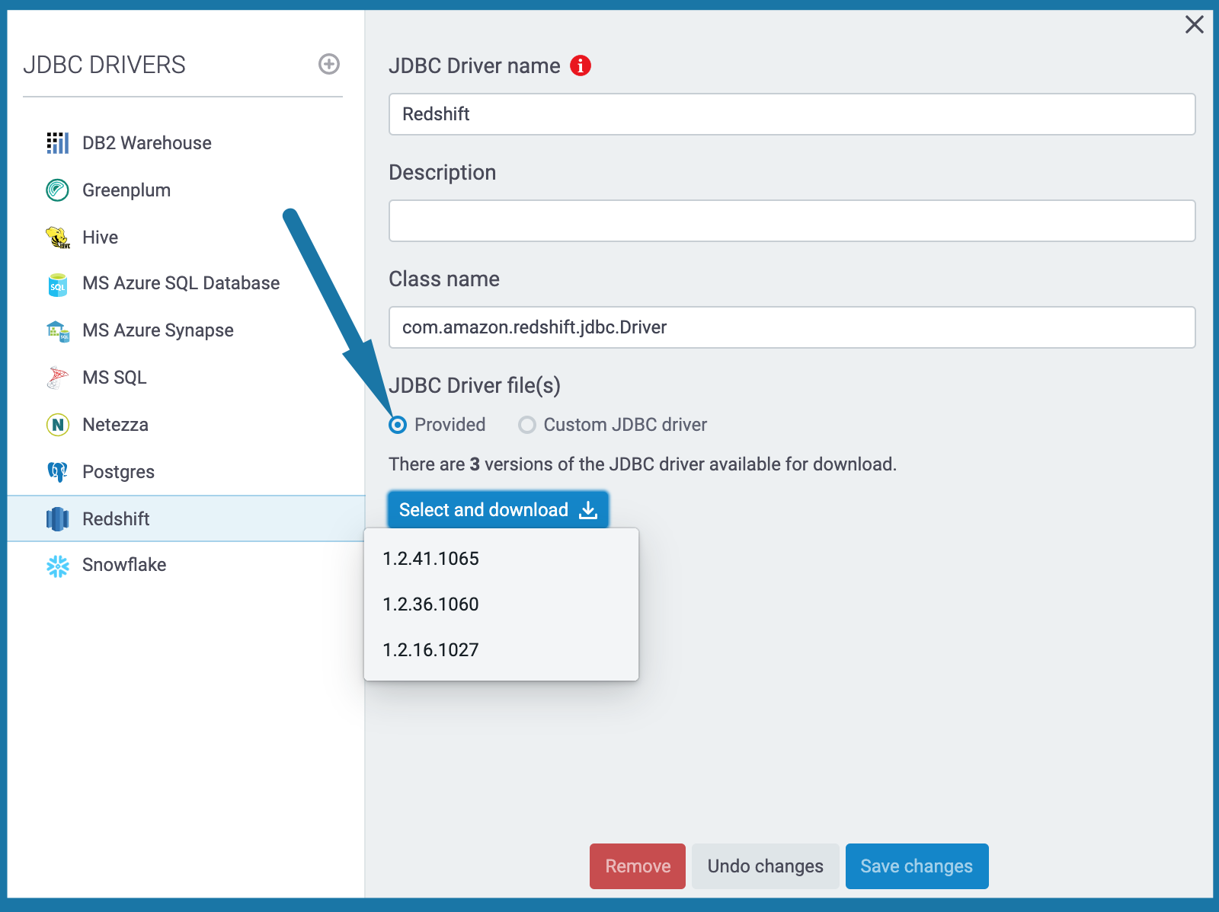Show info for JDBC Driver name
The width and height of the screenshot is (1219, 912).
581,65
